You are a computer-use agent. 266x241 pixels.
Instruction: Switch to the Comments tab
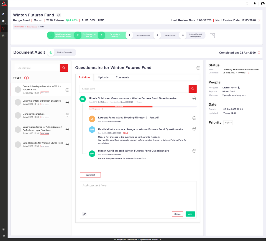pos(122,77)
